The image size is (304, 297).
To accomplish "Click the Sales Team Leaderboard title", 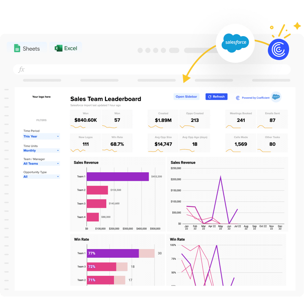I will coord(106,99).
